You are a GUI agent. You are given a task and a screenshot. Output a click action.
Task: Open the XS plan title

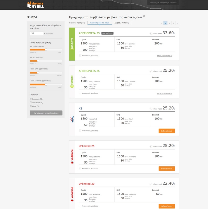tap(80, 109)
